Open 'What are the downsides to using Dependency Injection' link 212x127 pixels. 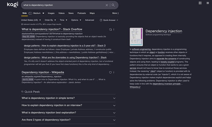(65, 58)
